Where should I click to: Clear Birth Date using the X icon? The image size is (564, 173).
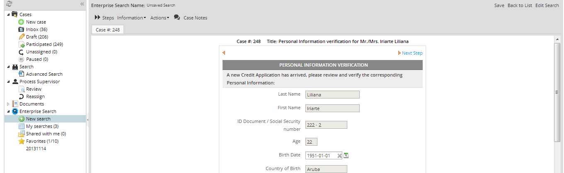tap(339, 156)
